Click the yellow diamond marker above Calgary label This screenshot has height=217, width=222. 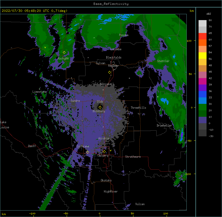click(x=104, y=152)
